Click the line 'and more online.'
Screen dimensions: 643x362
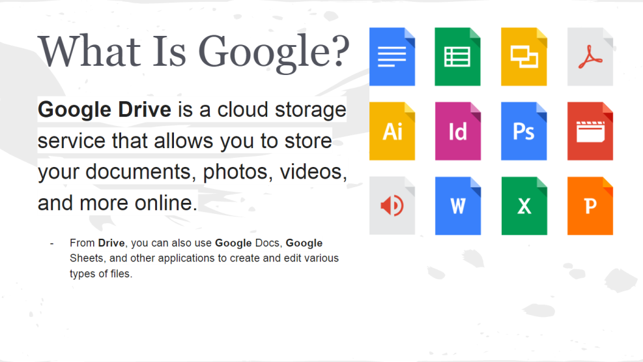pyautogui.click(x=118, y=203)
